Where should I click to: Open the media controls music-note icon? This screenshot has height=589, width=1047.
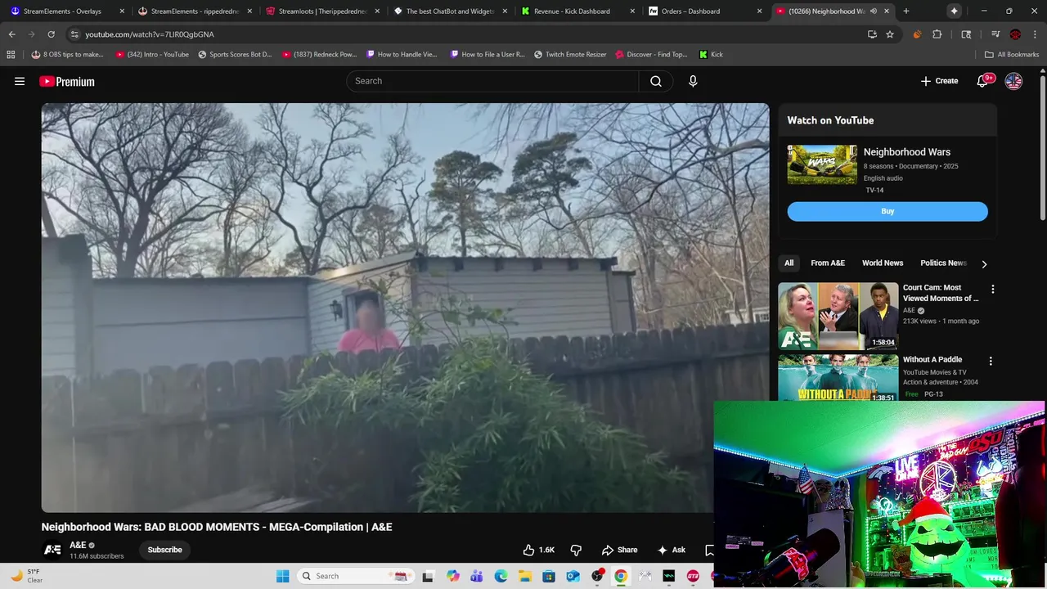[x=995, y=34]
